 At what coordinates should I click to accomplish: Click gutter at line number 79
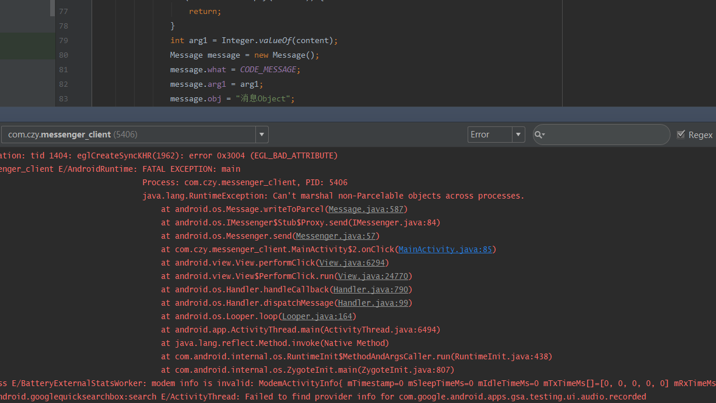[x=63, y=40]
